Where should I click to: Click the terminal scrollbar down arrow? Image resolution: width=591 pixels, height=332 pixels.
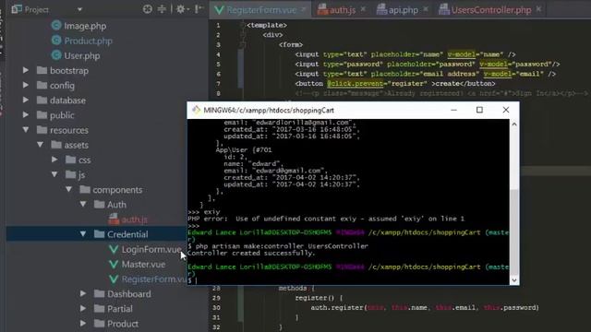tap(514, 280)
